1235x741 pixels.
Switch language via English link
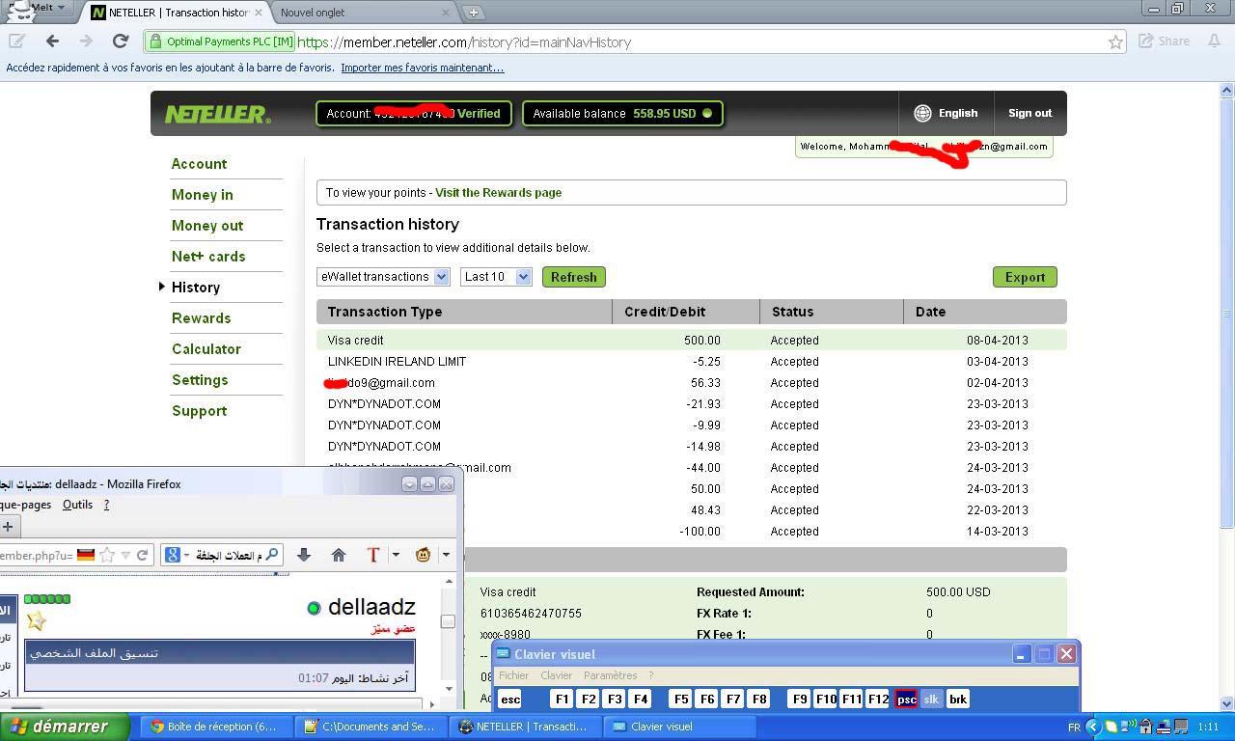[958, 113]
